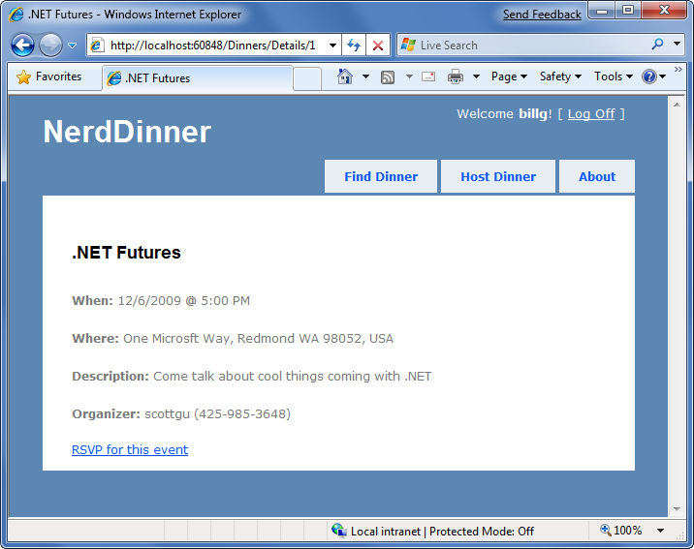Click the username billg in welcome text
Viewport: 694px width, 549px height.
pyautogui.click(x=532, y=114)
